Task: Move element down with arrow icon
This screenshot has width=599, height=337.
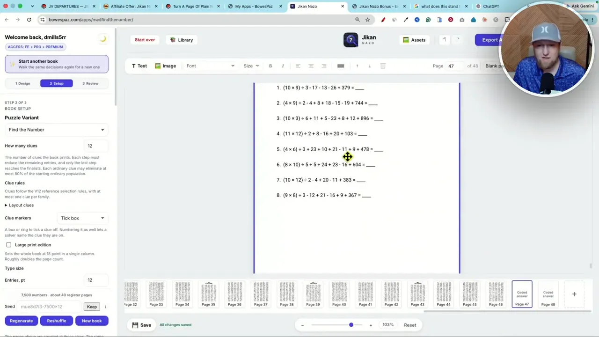Action: [x=369, y=66]
